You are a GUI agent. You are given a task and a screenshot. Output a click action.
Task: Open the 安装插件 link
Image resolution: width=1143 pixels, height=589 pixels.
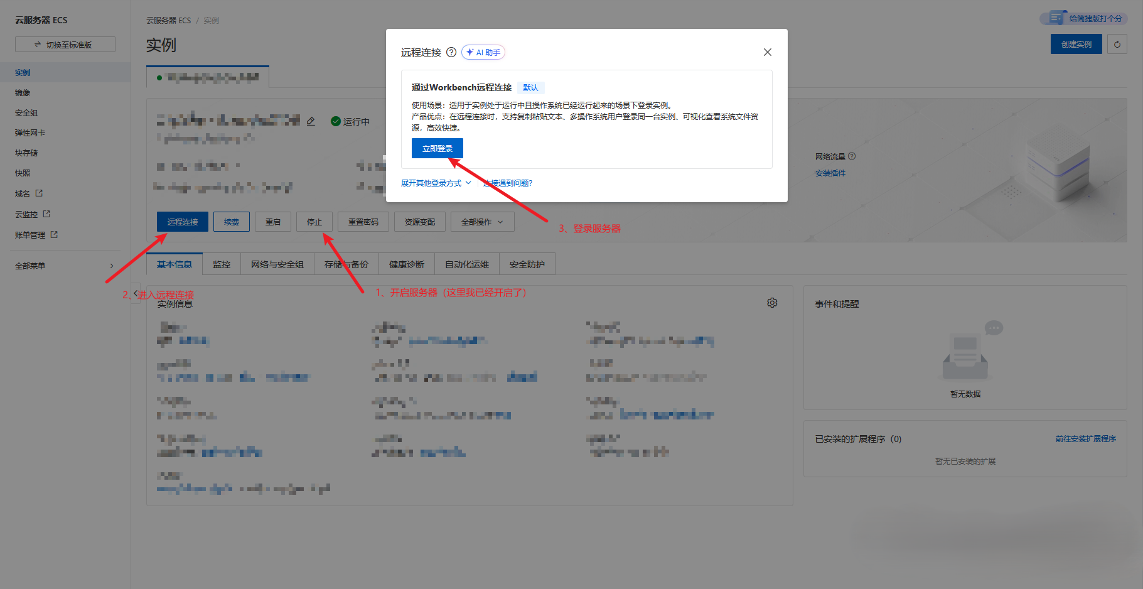point(830,173)
